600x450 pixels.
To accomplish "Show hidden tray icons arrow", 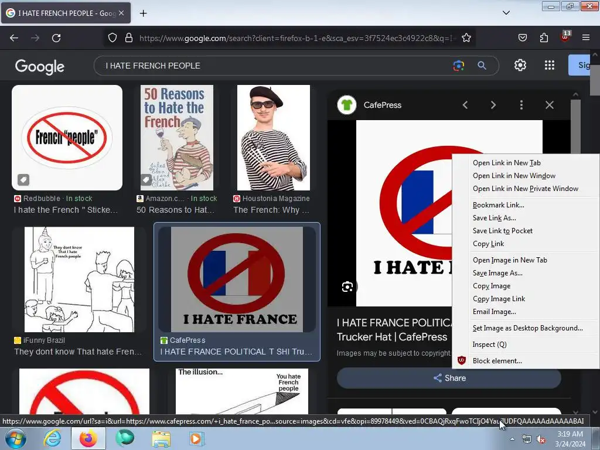I will [512, 439].
